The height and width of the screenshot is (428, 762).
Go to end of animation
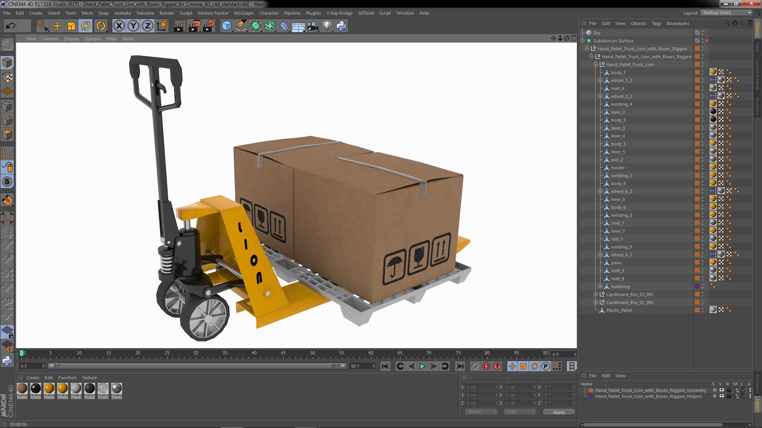[x=460, y=366]
